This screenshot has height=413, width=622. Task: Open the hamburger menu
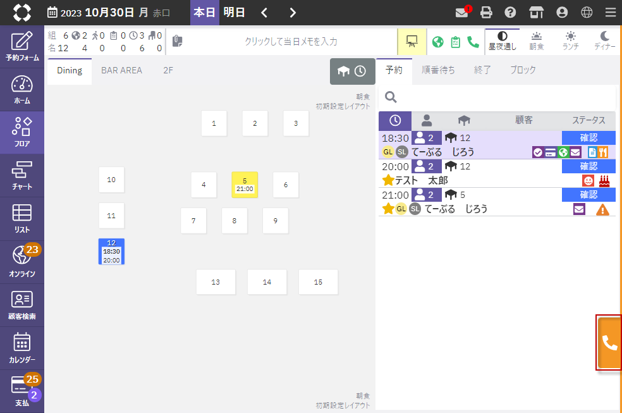pyautogui.click(x=610, y=13)
